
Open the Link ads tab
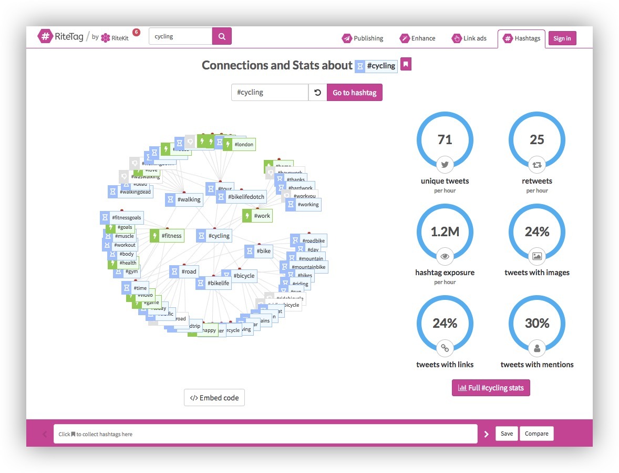469,38
